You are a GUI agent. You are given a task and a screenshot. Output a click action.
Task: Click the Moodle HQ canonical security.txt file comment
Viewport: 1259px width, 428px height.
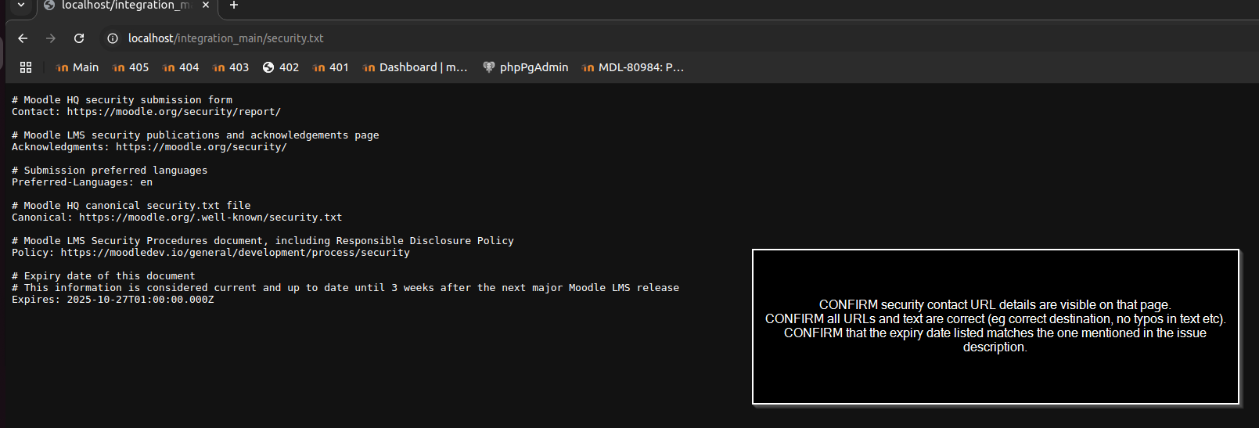pyautogui.click(x=131, y=206)
